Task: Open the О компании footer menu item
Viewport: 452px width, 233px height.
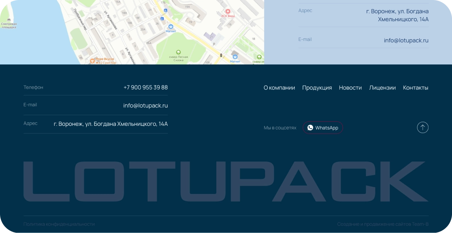Action: 279,88
